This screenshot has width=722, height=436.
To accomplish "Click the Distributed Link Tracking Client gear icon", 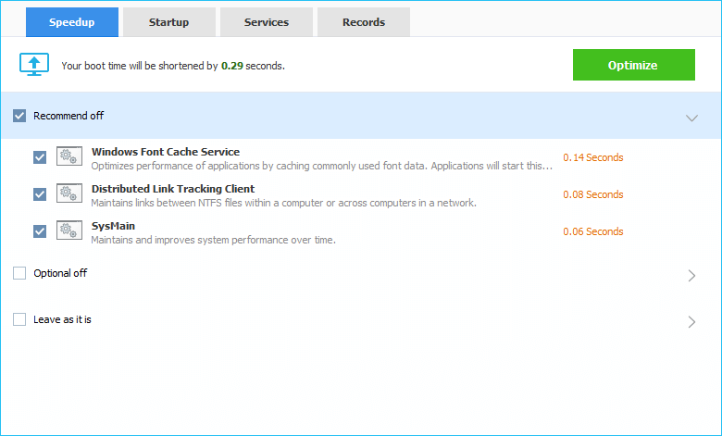I will [69, 193].
